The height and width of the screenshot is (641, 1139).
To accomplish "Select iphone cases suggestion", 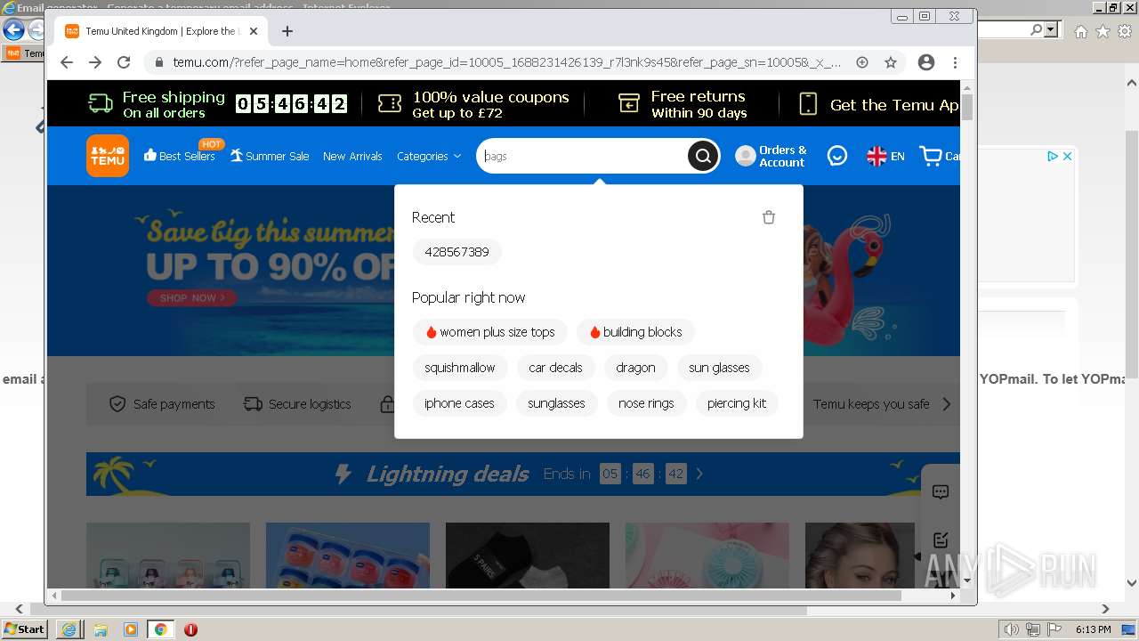I will [459, 403].
